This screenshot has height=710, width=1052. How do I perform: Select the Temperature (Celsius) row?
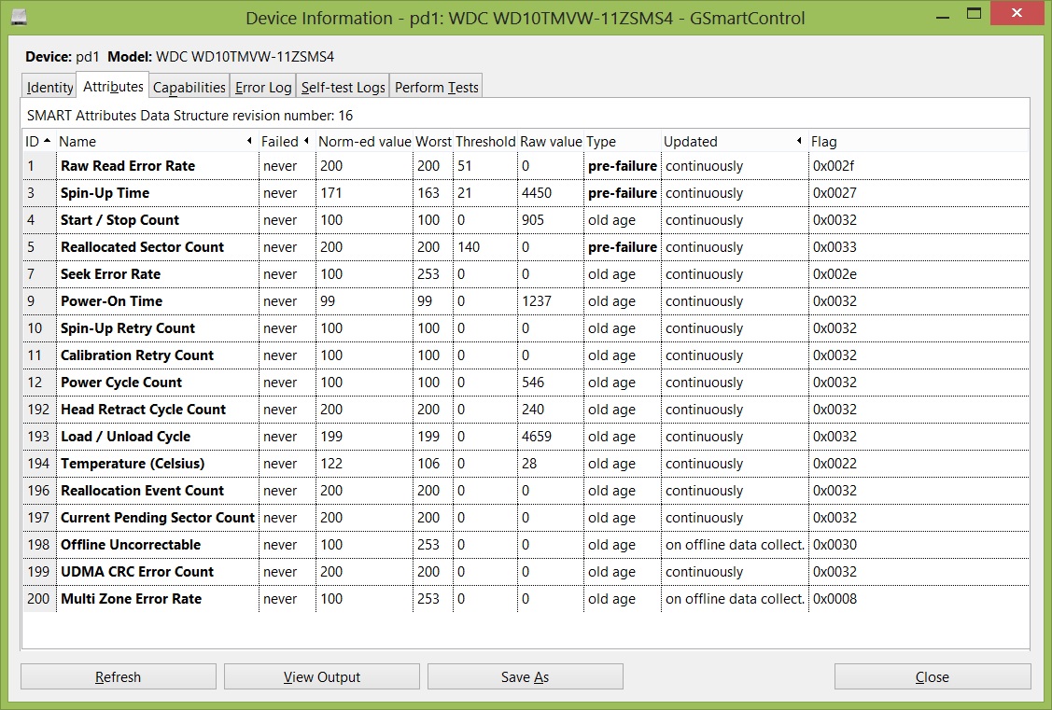(526, 464)
